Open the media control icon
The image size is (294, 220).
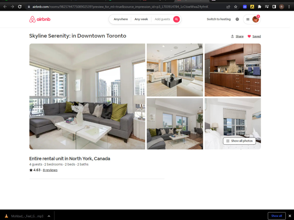pos(267,7)
